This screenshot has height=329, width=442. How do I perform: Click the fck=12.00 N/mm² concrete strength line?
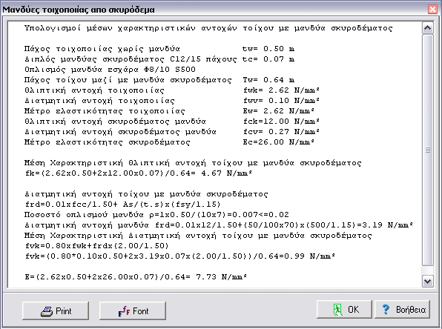171,122
